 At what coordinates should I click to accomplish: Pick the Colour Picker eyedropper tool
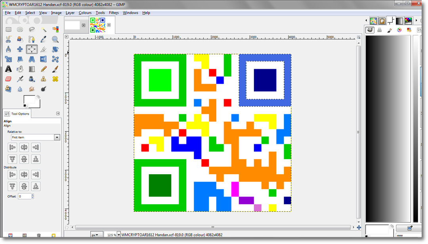pyautogui.click(x=44, y=39)
